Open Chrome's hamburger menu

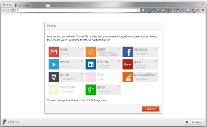[203, 10]
